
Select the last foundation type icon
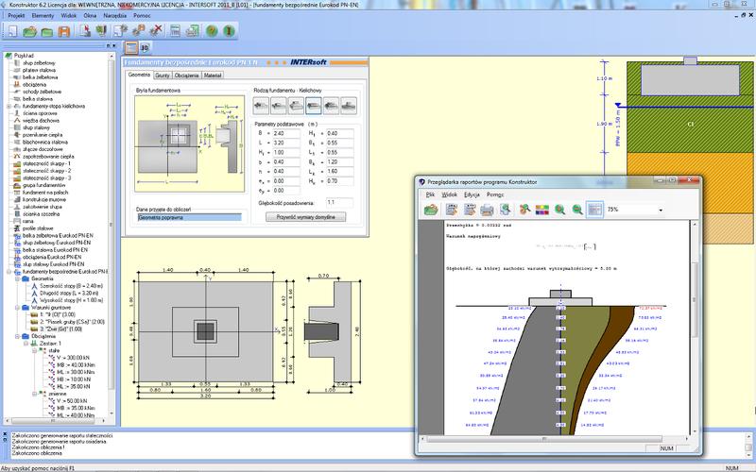click(x=349, y=105)
